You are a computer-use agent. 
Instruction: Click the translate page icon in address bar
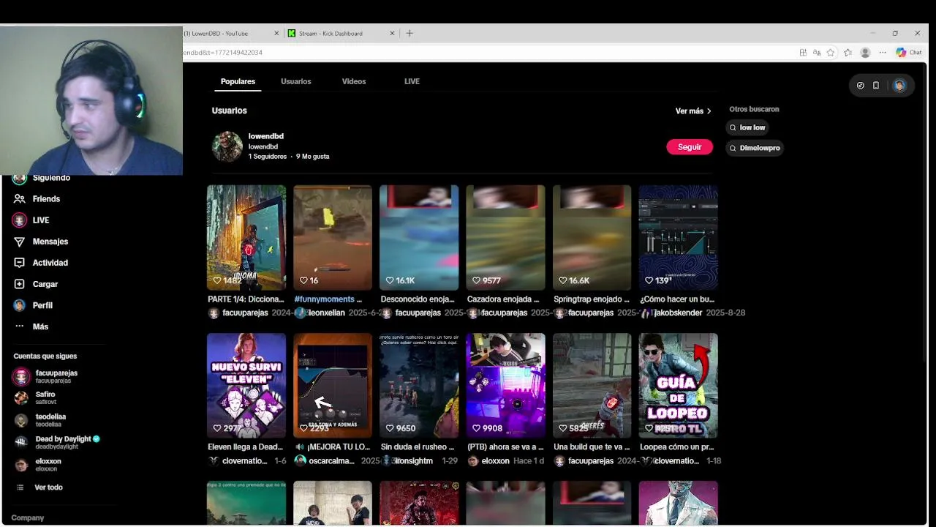[x=817, y=53]
